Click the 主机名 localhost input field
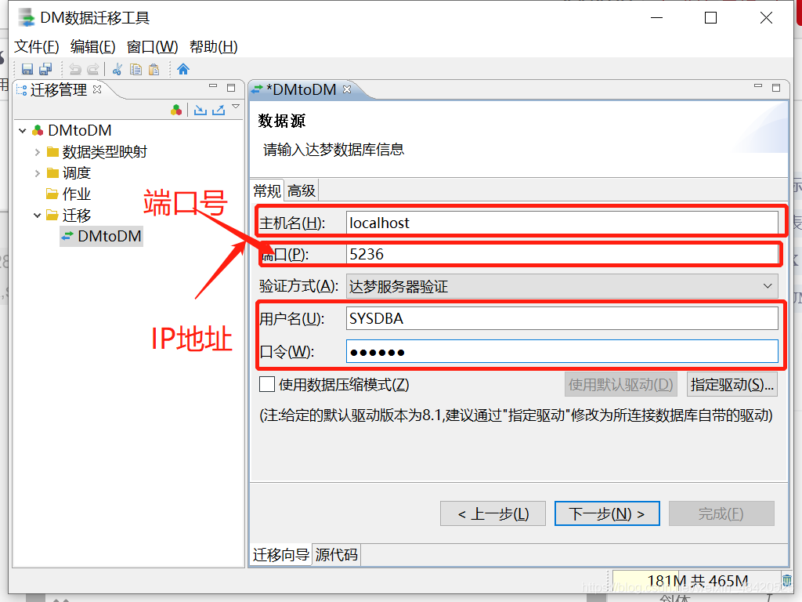 point(562,223)
